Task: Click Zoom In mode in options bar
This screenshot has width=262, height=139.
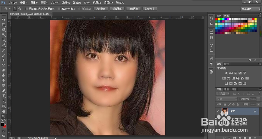Action: 15,9
